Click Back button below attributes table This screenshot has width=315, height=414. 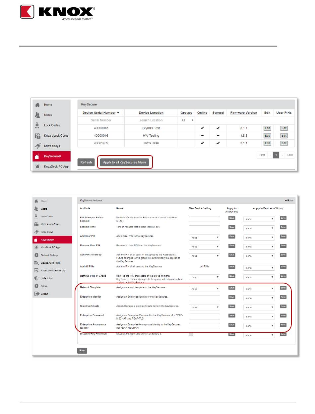82,351
